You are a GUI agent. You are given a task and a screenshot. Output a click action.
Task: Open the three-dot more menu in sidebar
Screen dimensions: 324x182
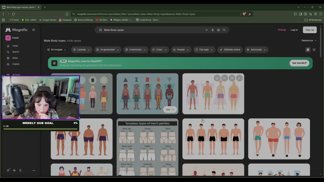click(x=34, y=170)
